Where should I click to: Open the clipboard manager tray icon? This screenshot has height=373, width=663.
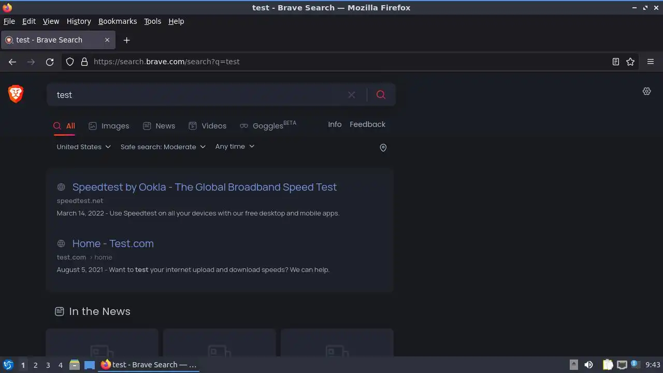pyautogui.click(x=608, y=365)
